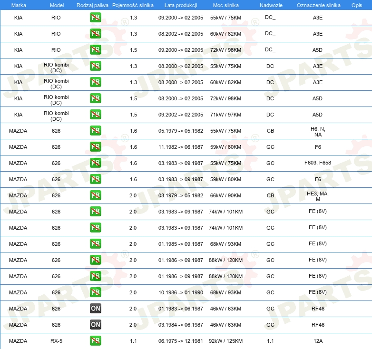Click petrol icon in Mazda 626 H6, N, NA row

tap(95, 131)
